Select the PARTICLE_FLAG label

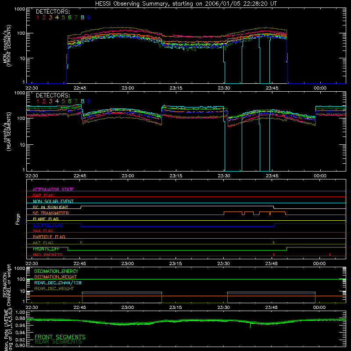(x=49, y=236)
